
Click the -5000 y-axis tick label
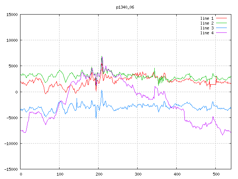click(12, 117)
